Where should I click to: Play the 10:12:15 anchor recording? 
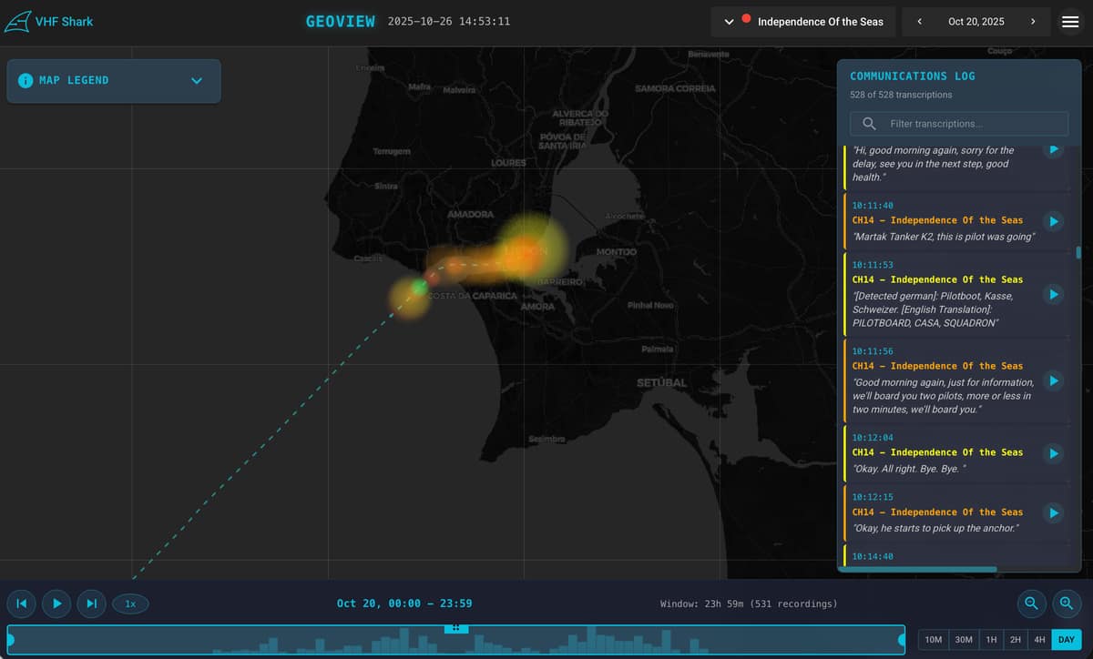[x=1053, y=513]
